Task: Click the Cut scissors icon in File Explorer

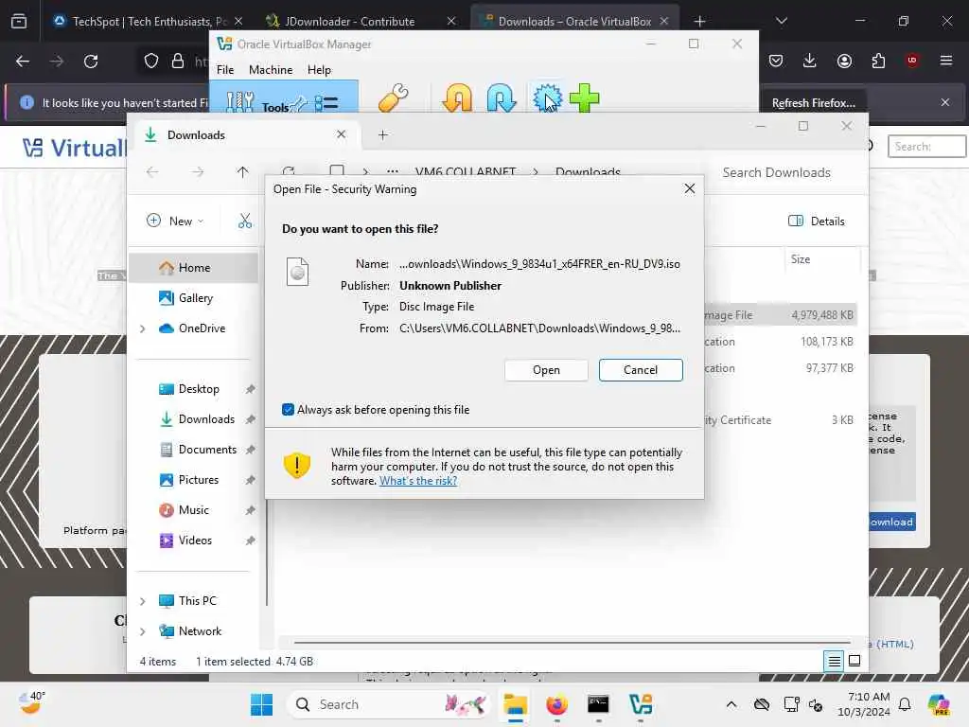Action: tap(245, 221)
